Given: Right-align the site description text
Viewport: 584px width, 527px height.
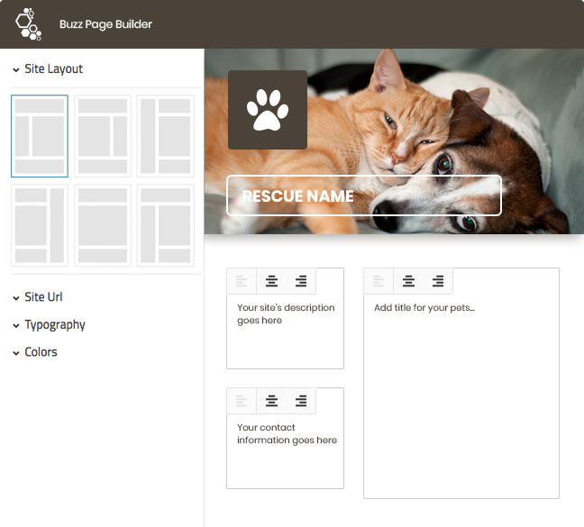Looking at the screenshot, I should pos(301,281).
